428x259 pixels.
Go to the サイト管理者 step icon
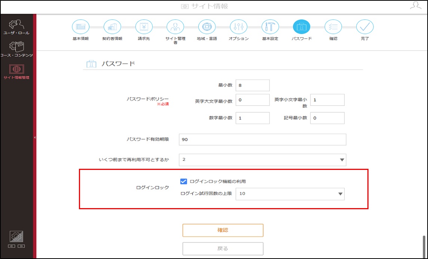click(x=175, y=27)
